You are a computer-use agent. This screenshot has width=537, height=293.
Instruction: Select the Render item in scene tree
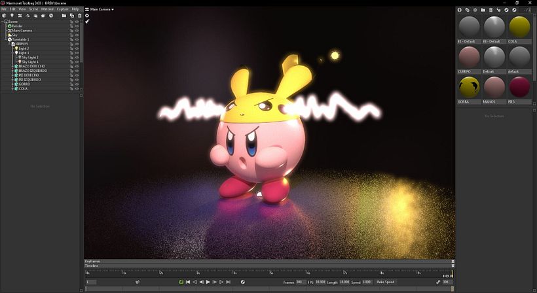tap(16, 26)
